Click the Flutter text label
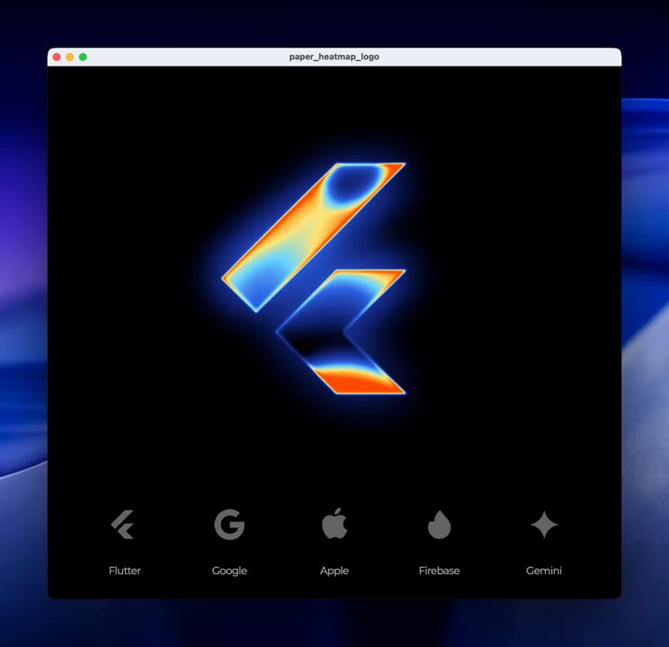 point(125,571)
